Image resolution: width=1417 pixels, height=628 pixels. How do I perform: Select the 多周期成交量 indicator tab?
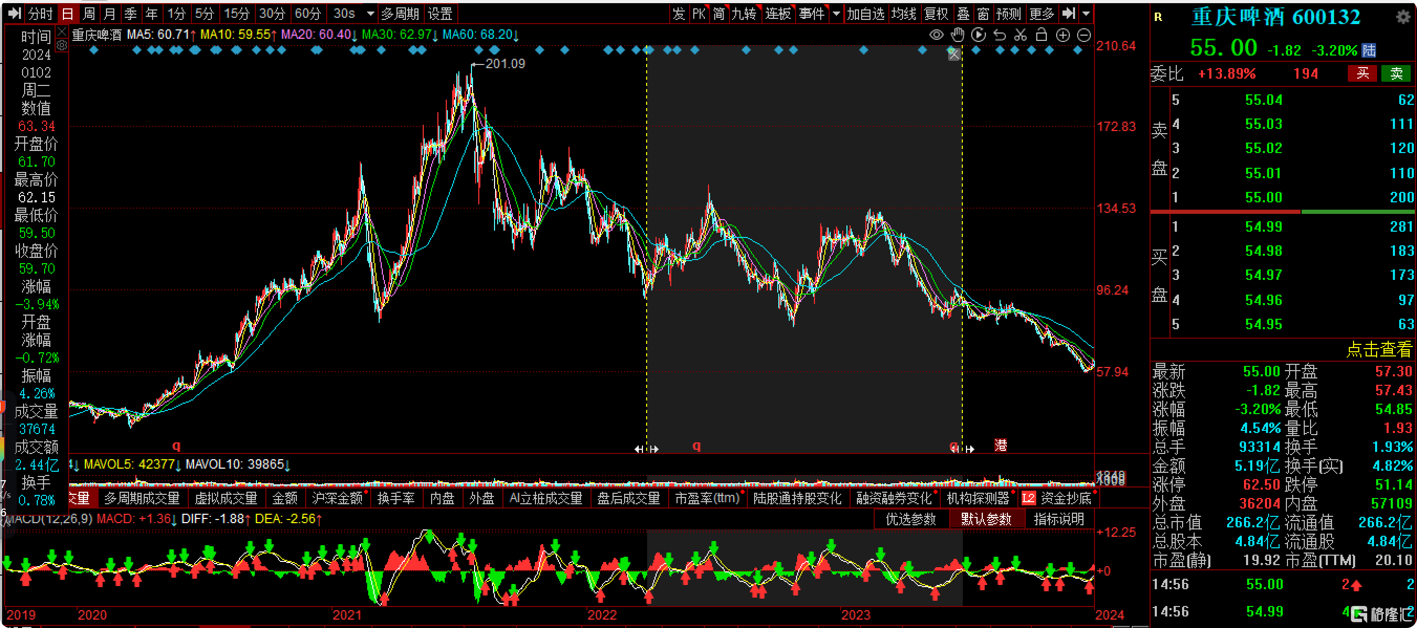(142, 498)
